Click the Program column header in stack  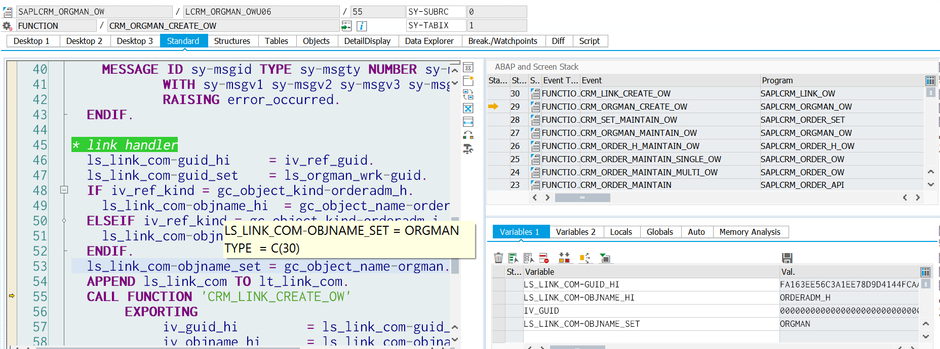click(841, 80)
